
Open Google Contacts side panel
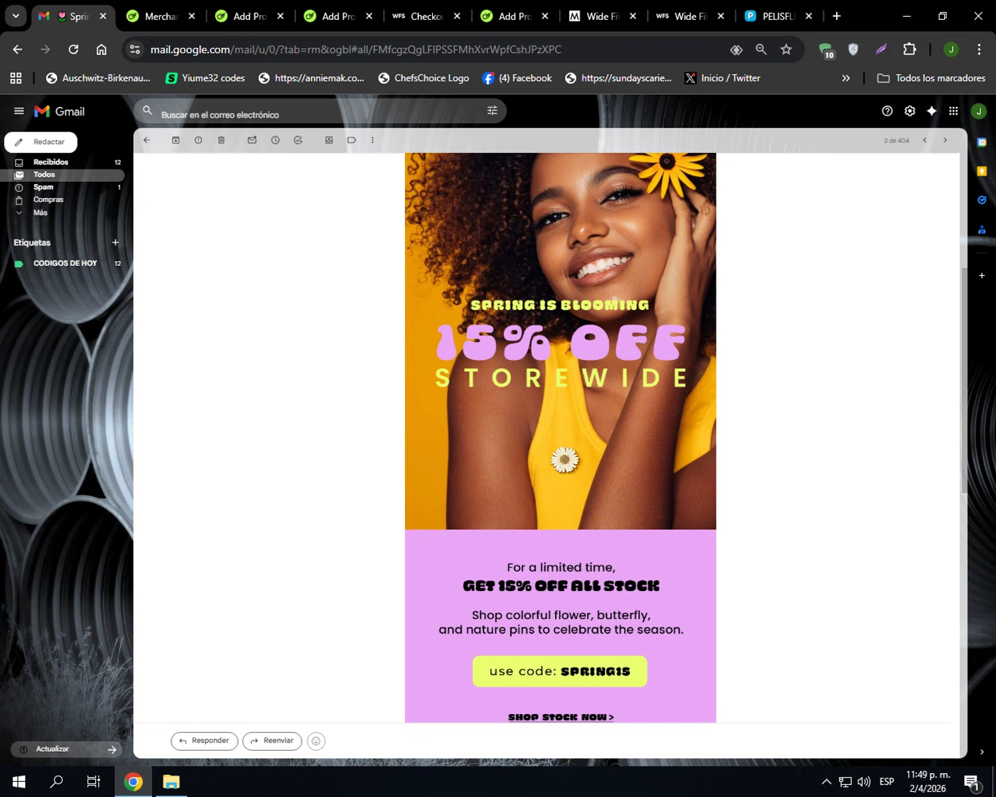[982, 230]
